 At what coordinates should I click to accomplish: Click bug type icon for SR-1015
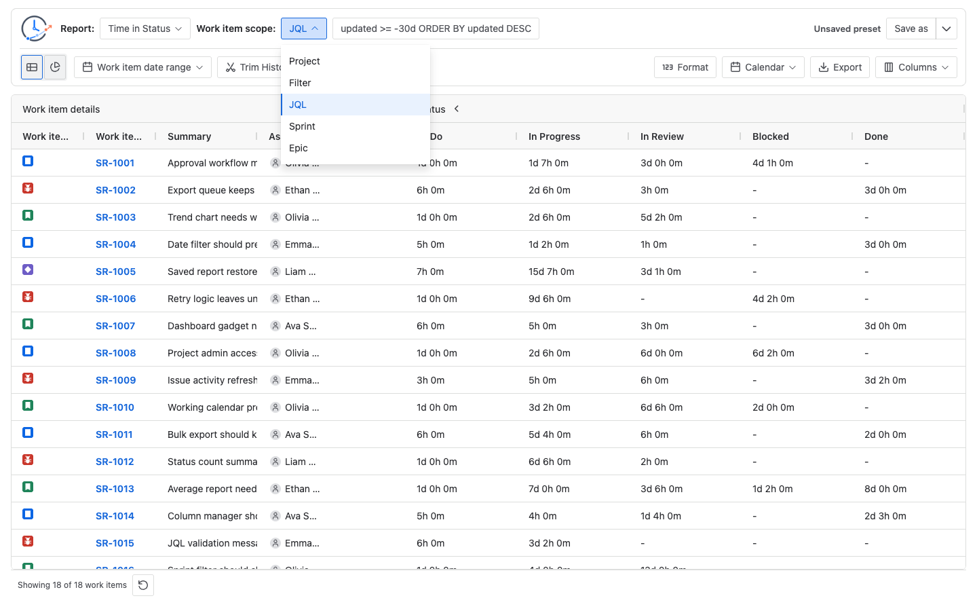click(x=28, y=541)
